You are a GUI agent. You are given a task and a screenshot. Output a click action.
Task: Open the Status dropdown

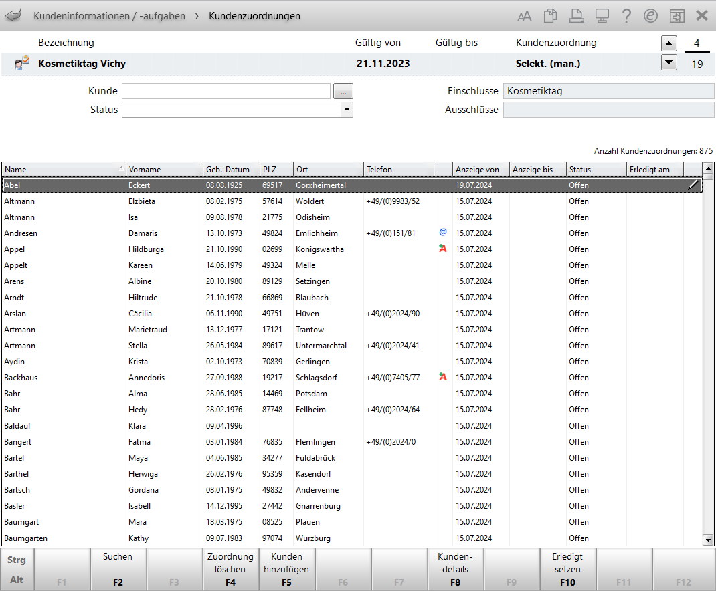347,110
